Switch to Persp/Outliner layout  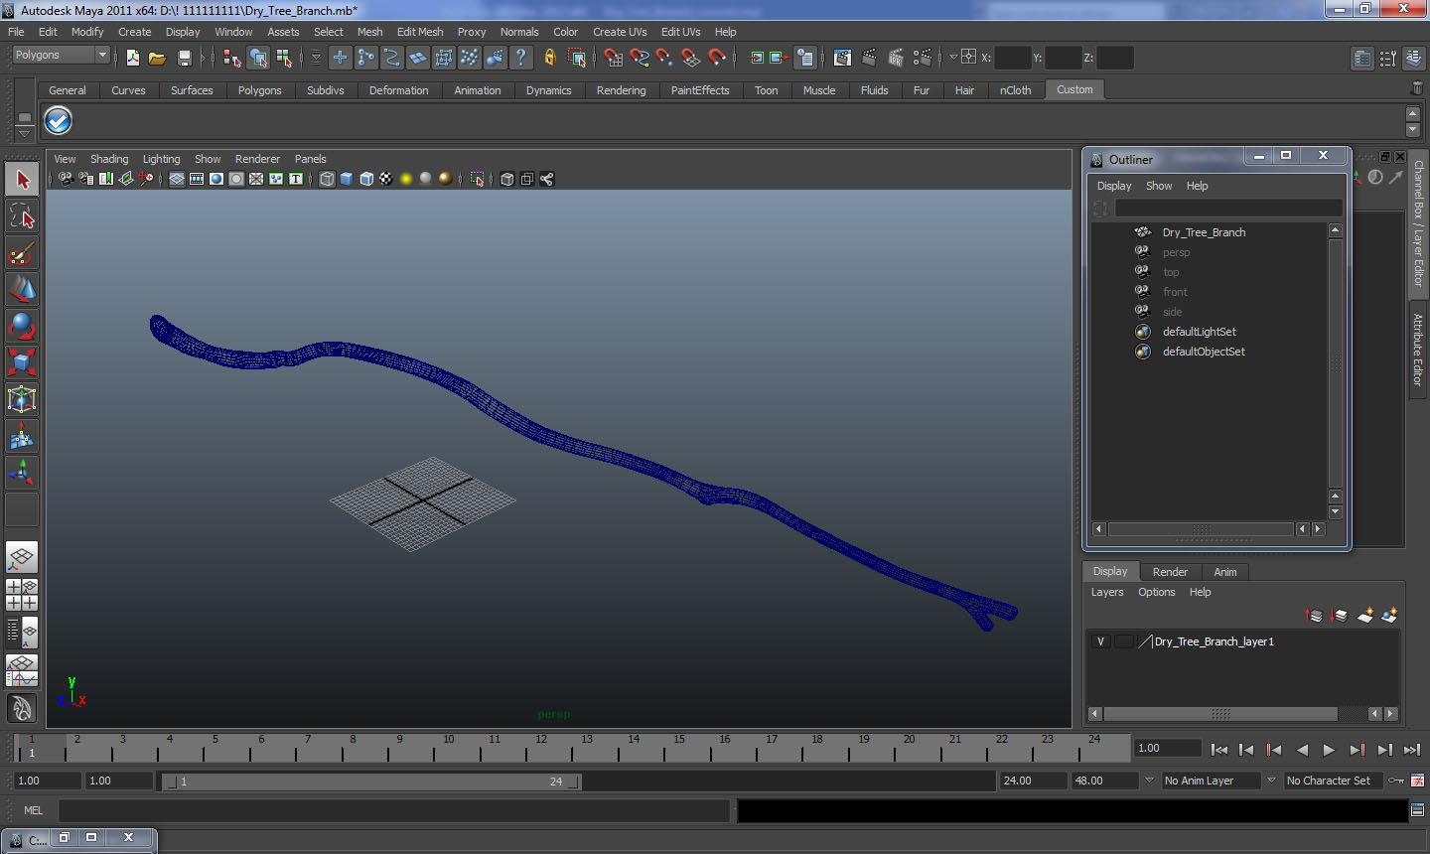click(x=22, y=632)
